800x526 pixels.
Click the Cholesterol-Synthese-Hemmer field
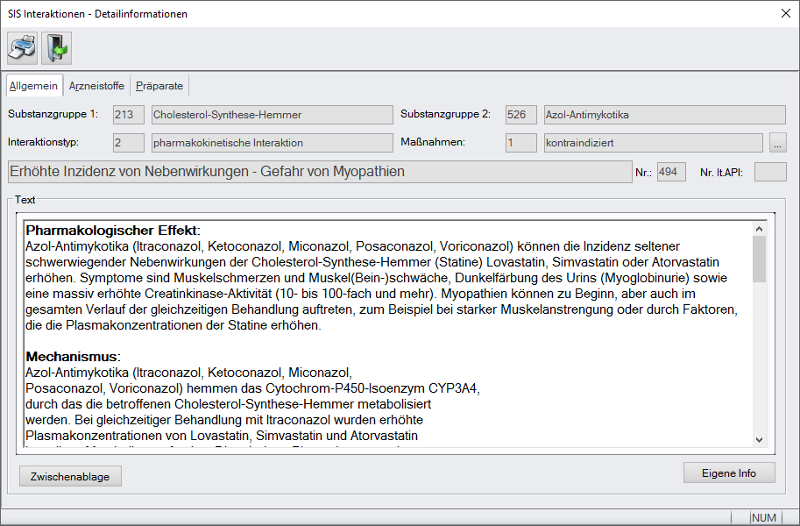coord(272,115)
